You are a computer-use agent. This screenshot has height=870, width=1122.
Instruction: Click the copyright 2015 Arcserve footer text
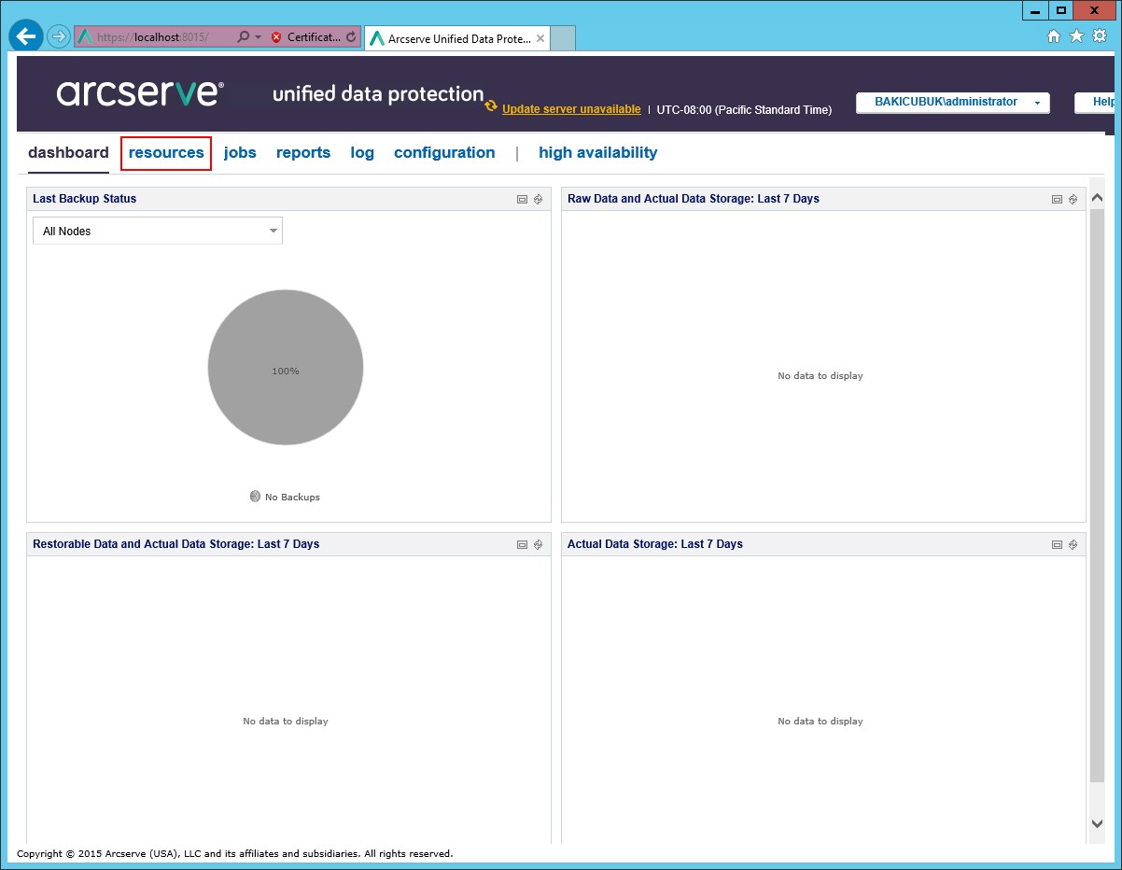tap(235, 853)
